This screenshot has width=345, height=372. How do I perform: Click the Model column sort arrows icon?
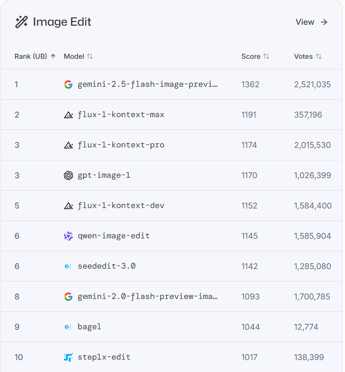click(x=90, y=56)
